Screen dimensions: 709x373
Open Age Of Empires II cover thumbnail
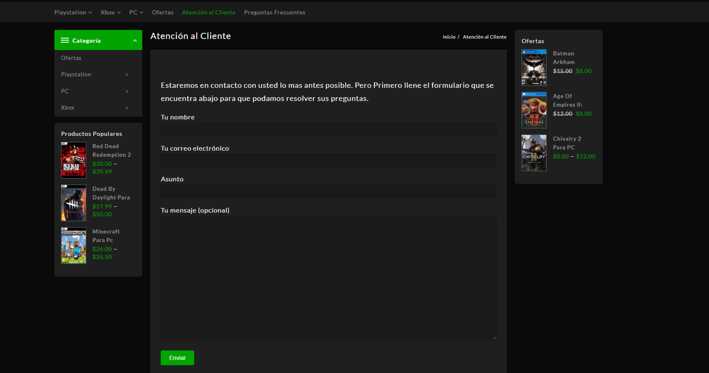coord(534,110)
